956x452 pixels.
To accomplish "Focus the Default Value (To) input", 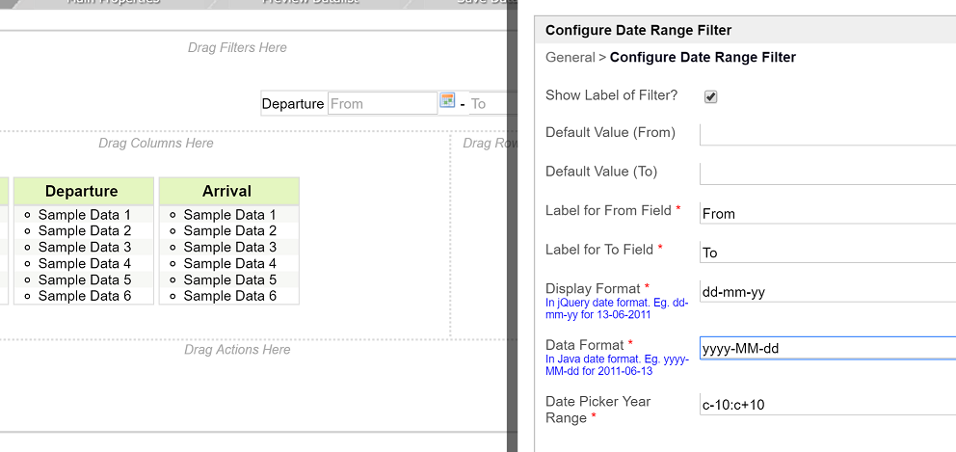I will coord(827,173).
